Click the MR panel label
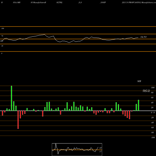 coord(139,81)
